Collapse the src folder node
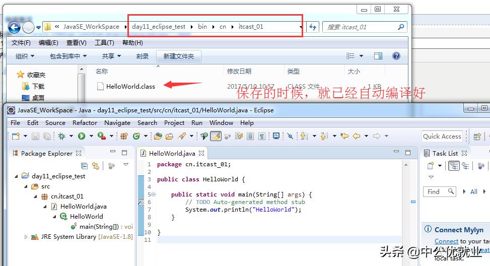490x266 pixels. pyautogui.click(x=26, y=186)
